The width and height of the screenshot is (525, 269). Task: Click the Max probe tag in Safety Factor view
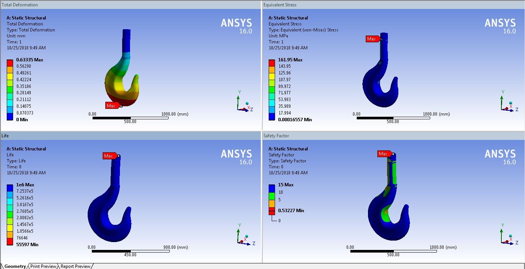(x=383, y=154)
